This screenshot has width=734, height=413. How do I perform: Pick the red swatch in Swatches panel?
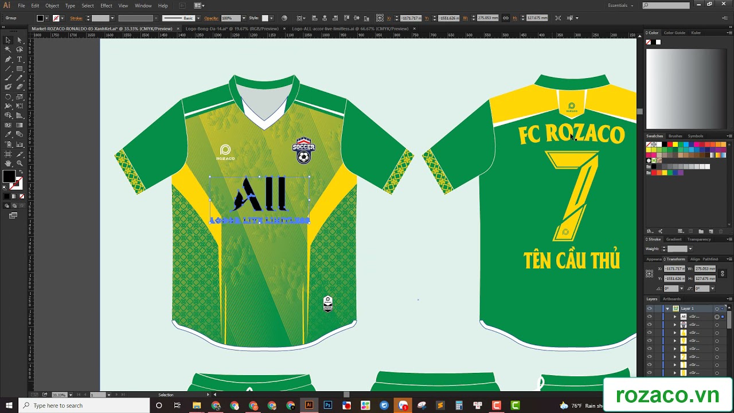(x=669, y=144)
